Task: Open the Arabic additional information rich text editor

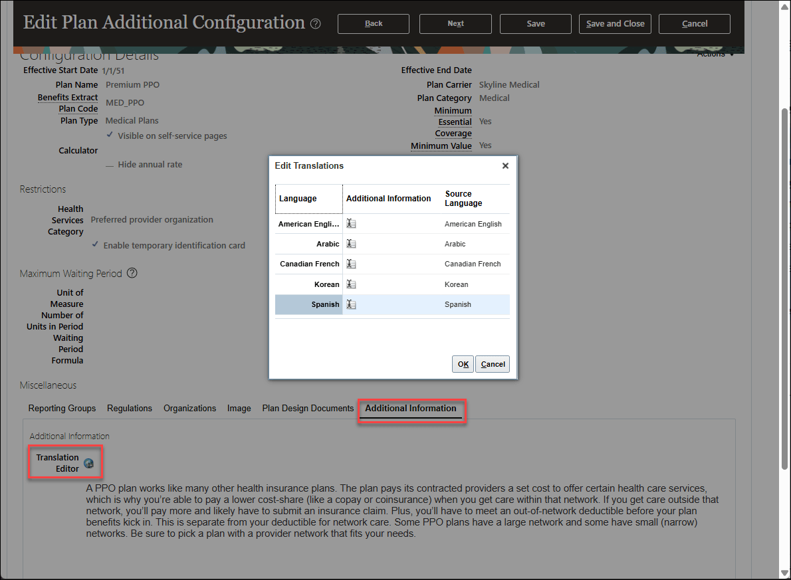Action: coord(351,244)
